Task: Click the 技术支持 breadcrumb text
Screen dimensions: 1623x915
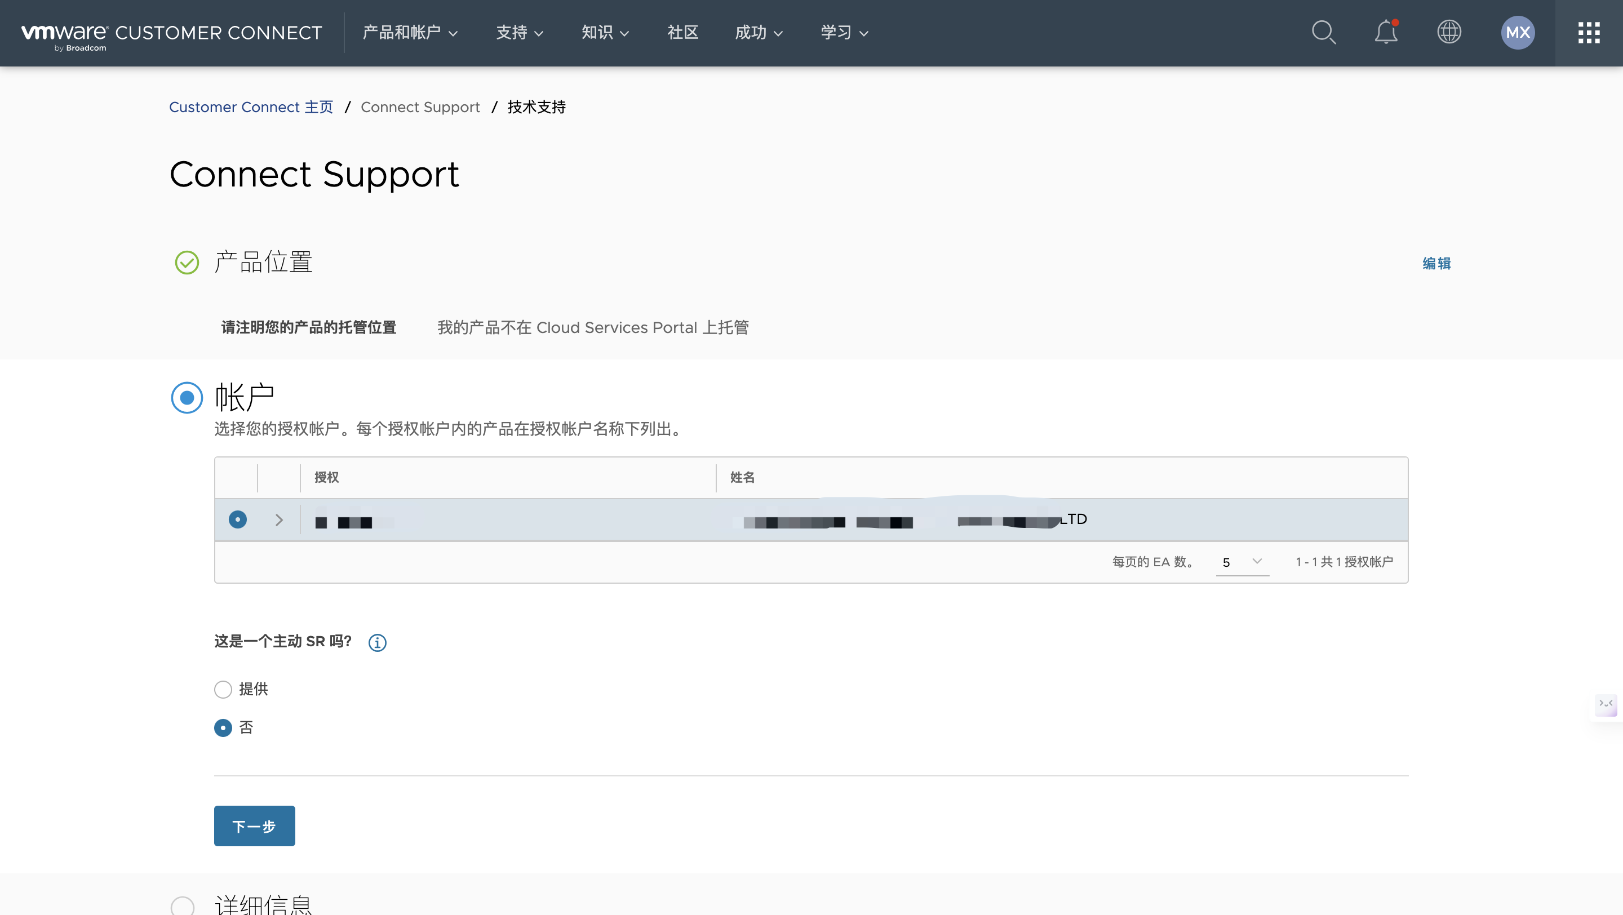Action: [x=537, y=107]
